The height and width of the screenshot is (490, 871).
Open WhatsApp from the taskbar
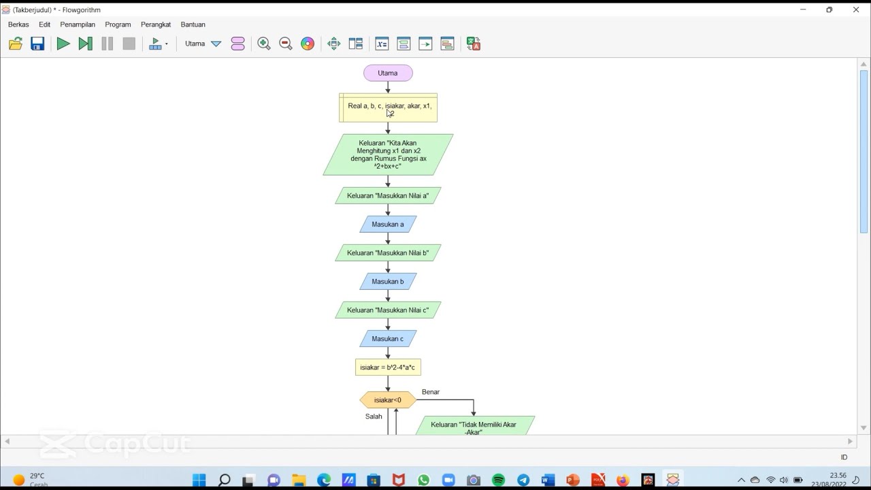(x=423, y=480)
